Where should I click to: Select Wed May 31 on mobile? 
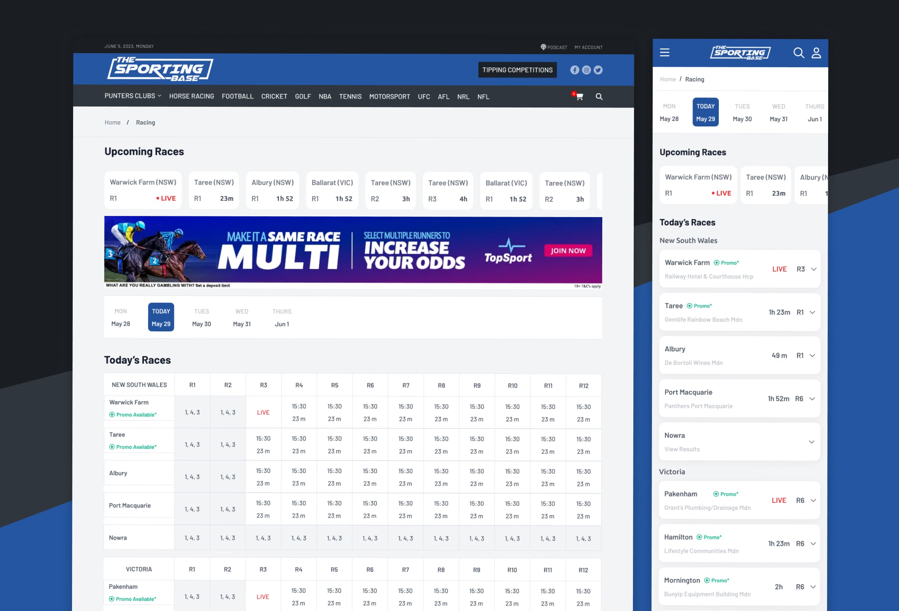[778, 113]
